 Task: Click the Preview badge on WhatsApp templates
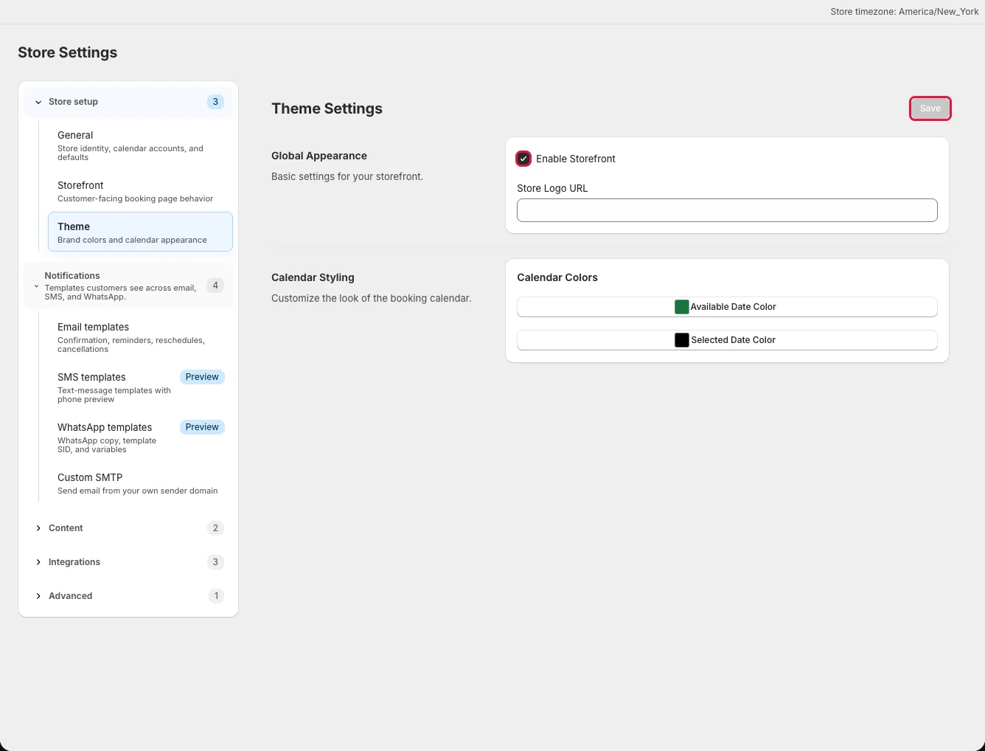(x=202, y=427)
